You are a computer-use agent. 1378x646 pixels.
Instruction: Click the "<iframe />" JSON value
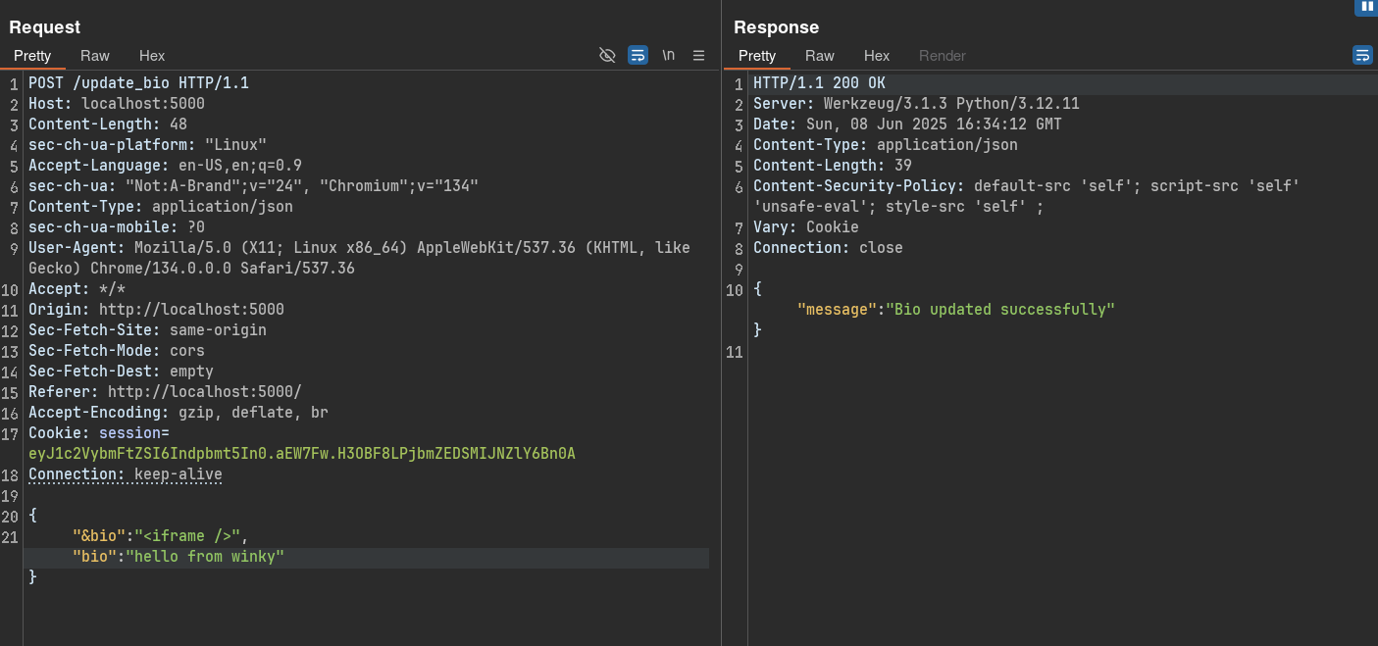(187, 536)
